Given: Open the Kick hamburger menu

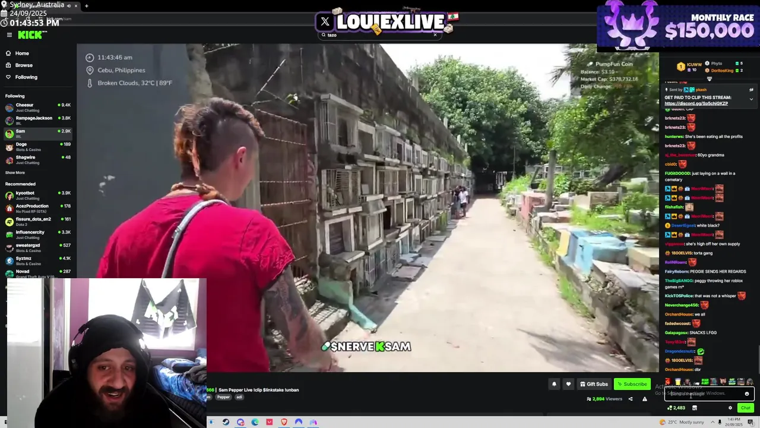Looking at the screenshot, I should coord(9,35).
